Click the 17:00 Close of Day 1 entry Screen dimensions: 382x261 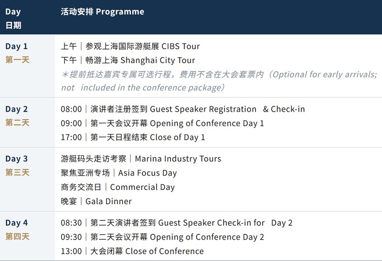pyautogui.click(x=133, y=137)
